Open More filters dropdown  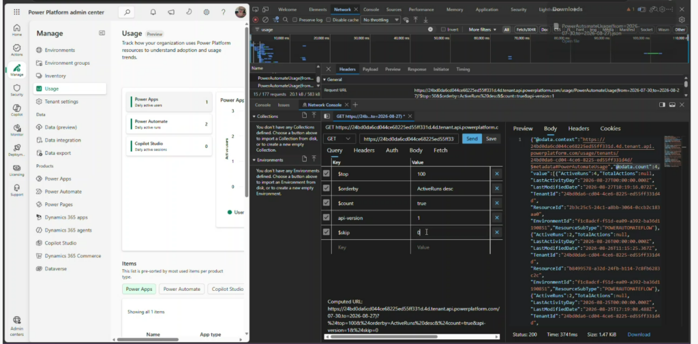[482, 29]
